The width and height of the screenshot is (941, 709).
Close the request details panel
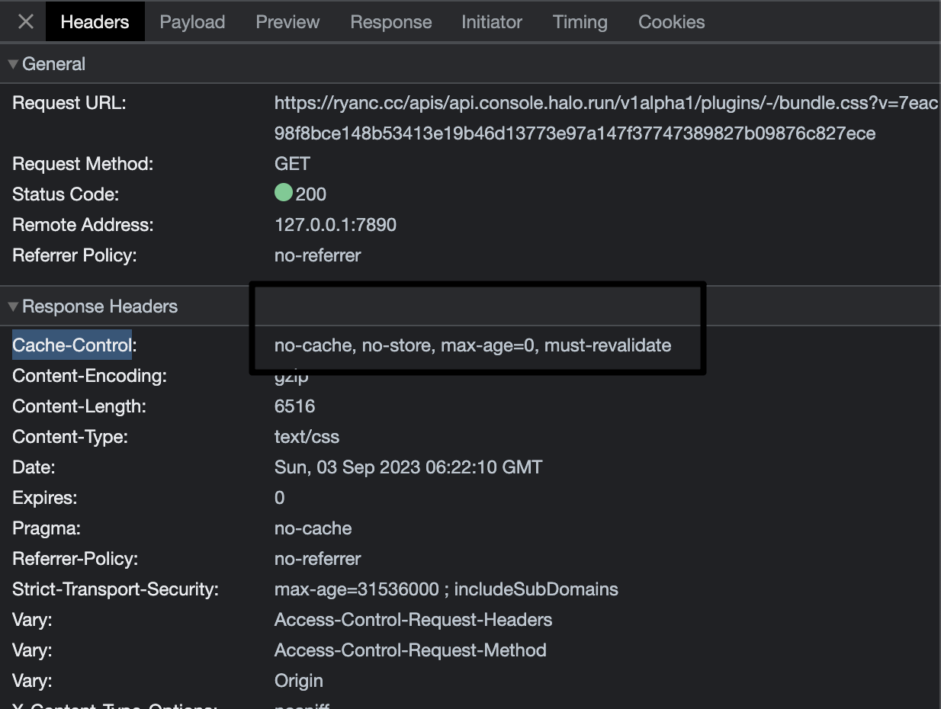[x=24, y=21]
